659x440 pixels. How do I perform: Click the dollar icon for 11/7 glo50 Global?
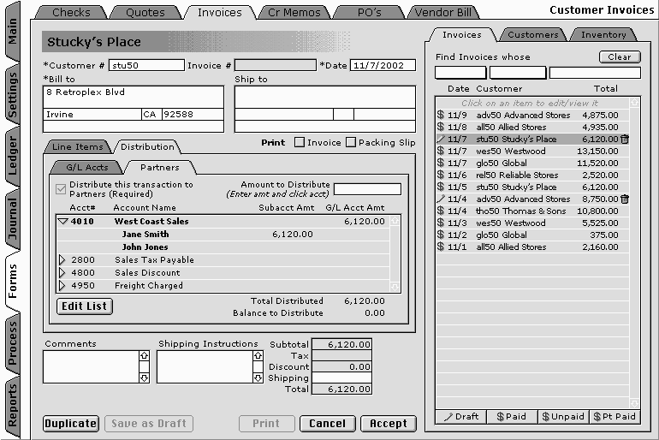(x=441, y=163)
